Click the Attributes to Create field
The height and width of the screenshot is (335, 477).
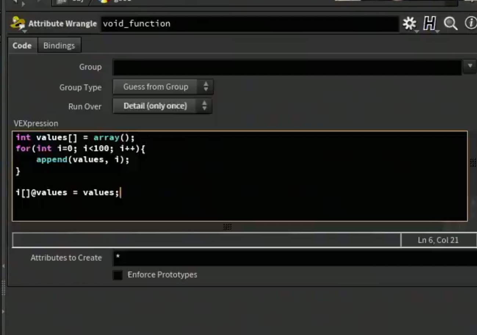click(x=295, y=258)
